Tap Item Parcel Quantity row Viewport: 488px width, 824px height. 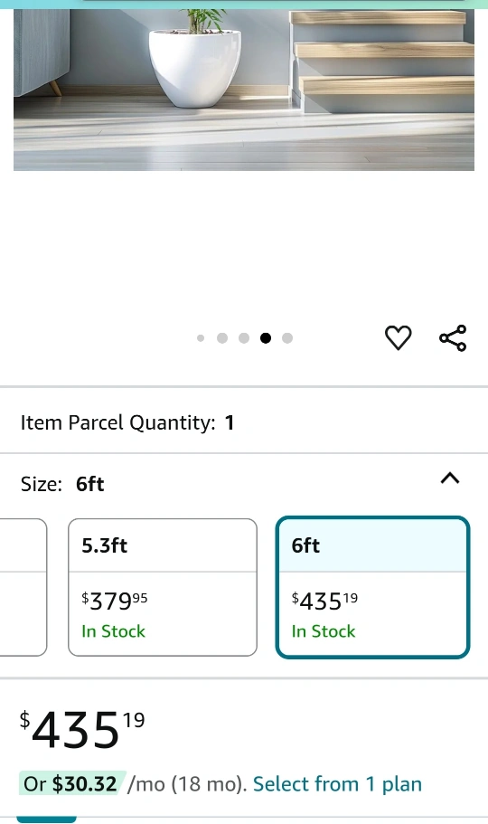pos(244,422)
